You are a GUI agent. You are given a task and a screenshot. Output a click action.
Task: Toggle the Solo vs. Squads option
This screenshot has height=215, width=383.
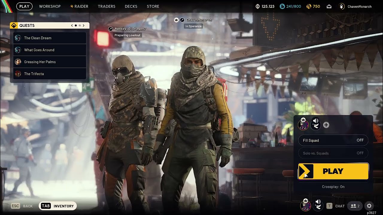(x=333, y=153)
